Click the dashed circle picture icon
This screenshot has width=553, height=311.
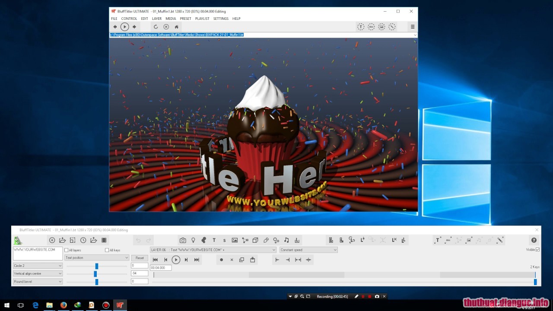381,27
